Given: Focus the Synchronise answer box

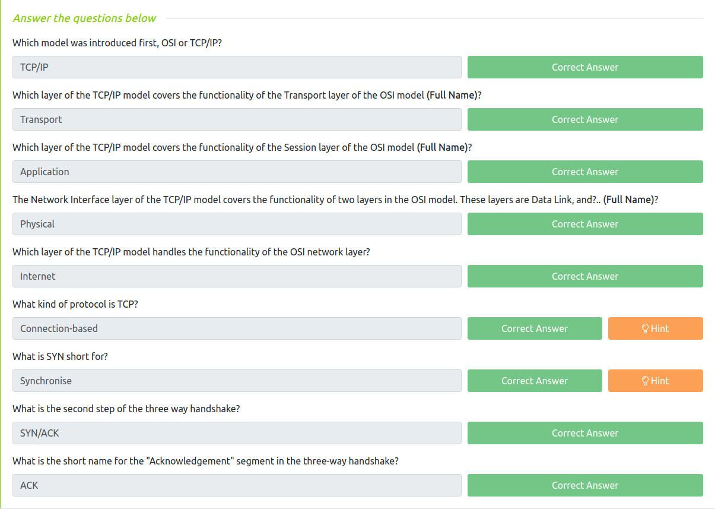Looking at the screenshot, I should [x=237, y=381].
